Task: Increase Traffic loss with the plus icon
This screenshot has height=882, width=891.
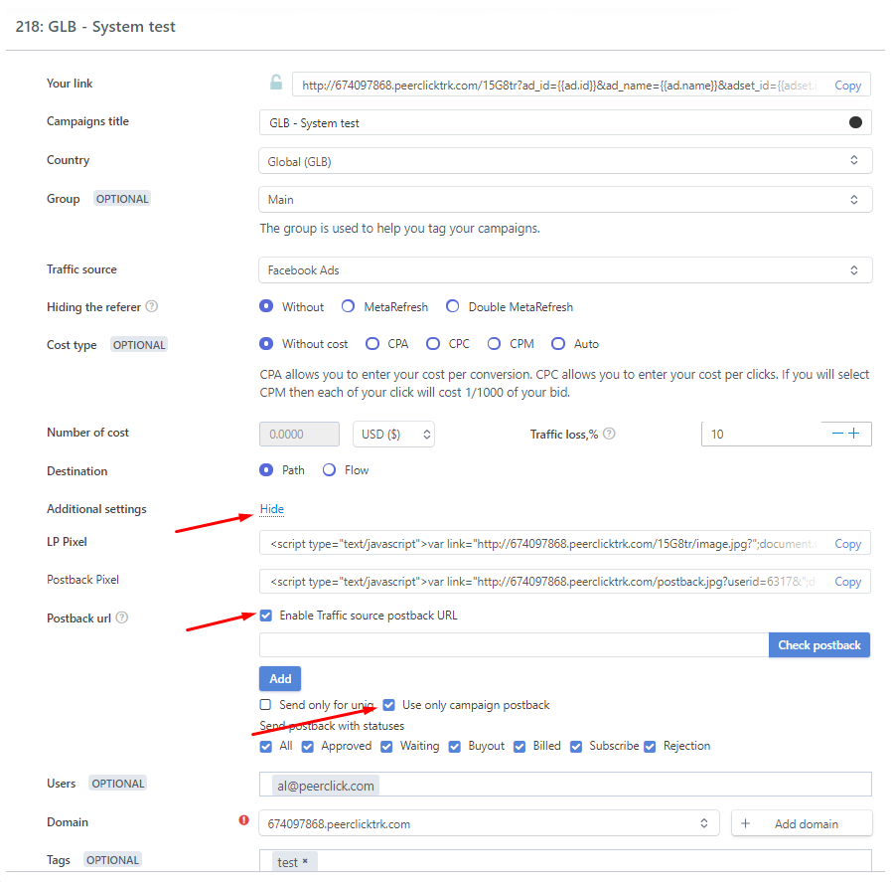Action: click(854, 434)
